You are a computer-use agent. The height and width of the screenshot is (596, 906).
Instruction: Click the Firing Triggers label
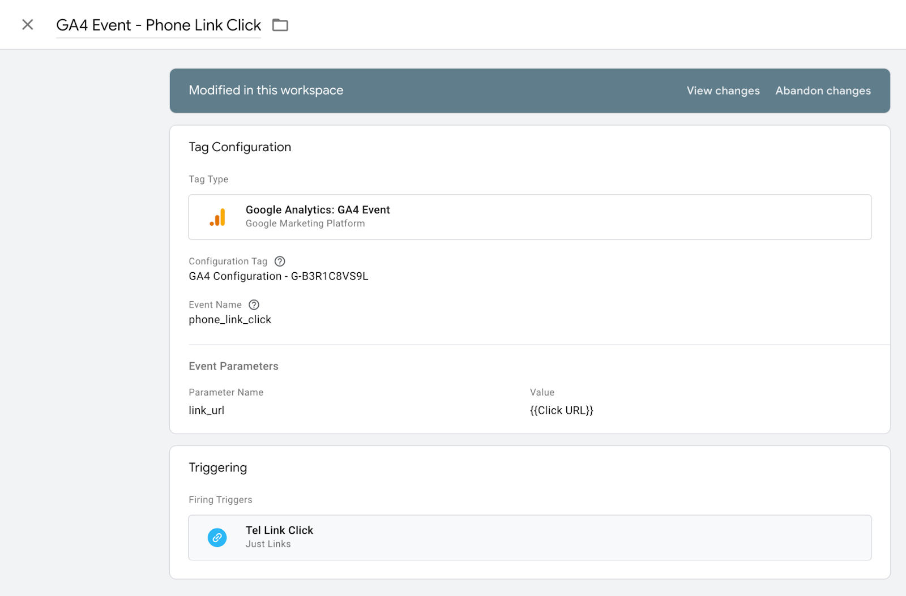(x=220, y=500)
